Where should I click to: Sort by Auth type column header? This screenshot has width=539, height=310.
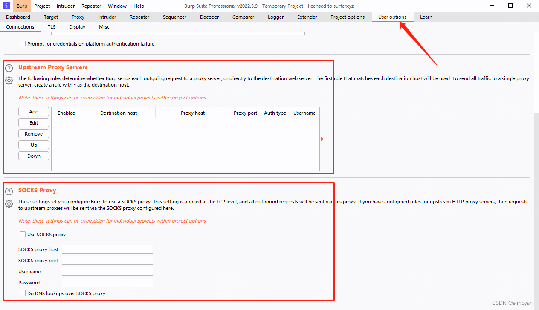(x=275, y=113)
